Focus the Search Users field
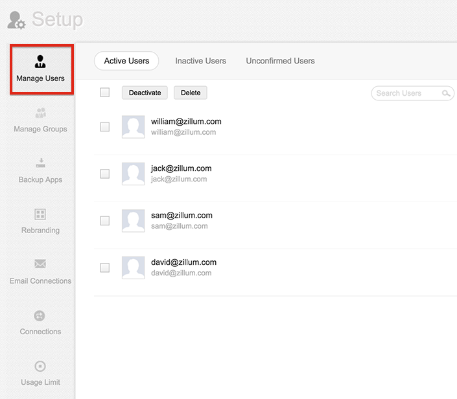Screen dimensions: 457x399 406,93
